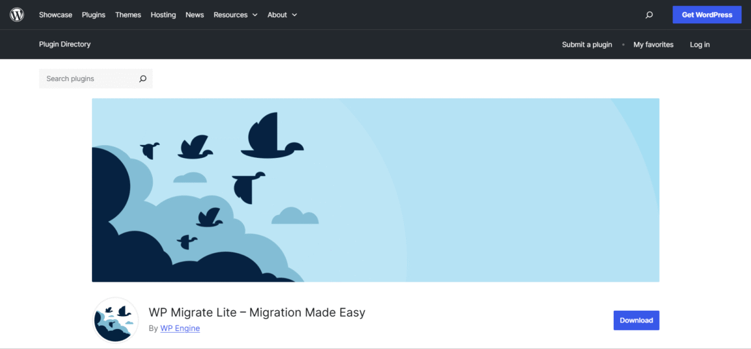Click the WordPress logo icon
This screenshot has height=349, width=751.
point(17,15)
